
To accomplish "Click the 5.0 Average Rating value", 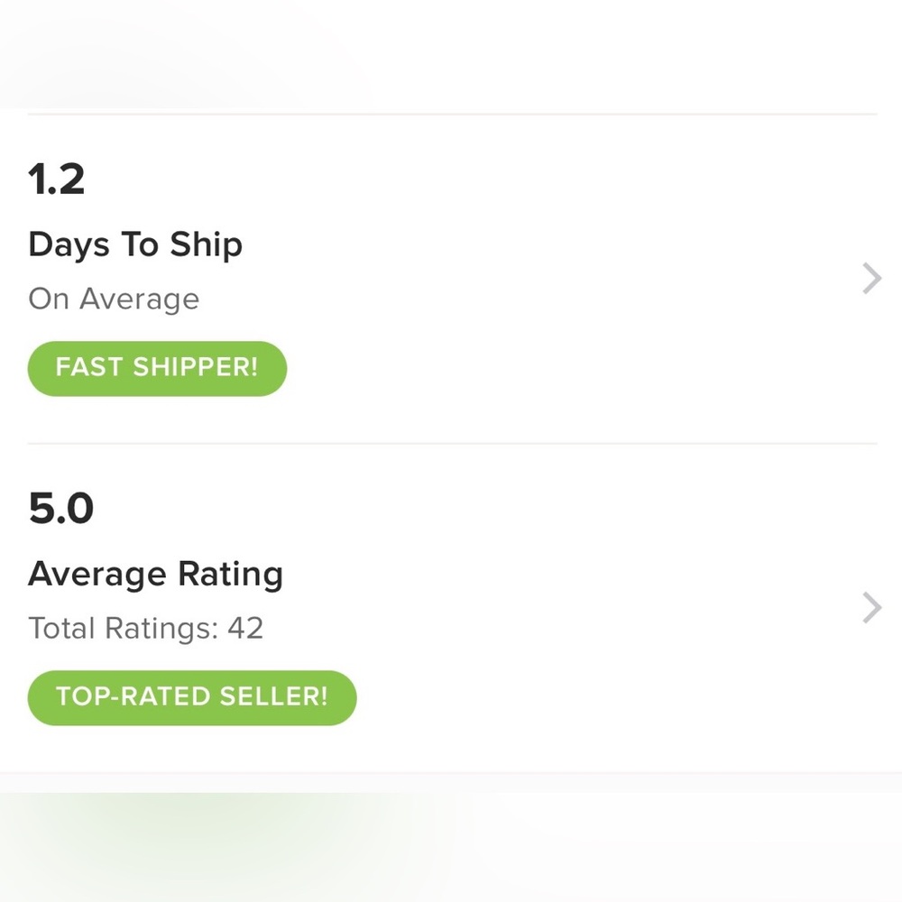I will point(61,508).
